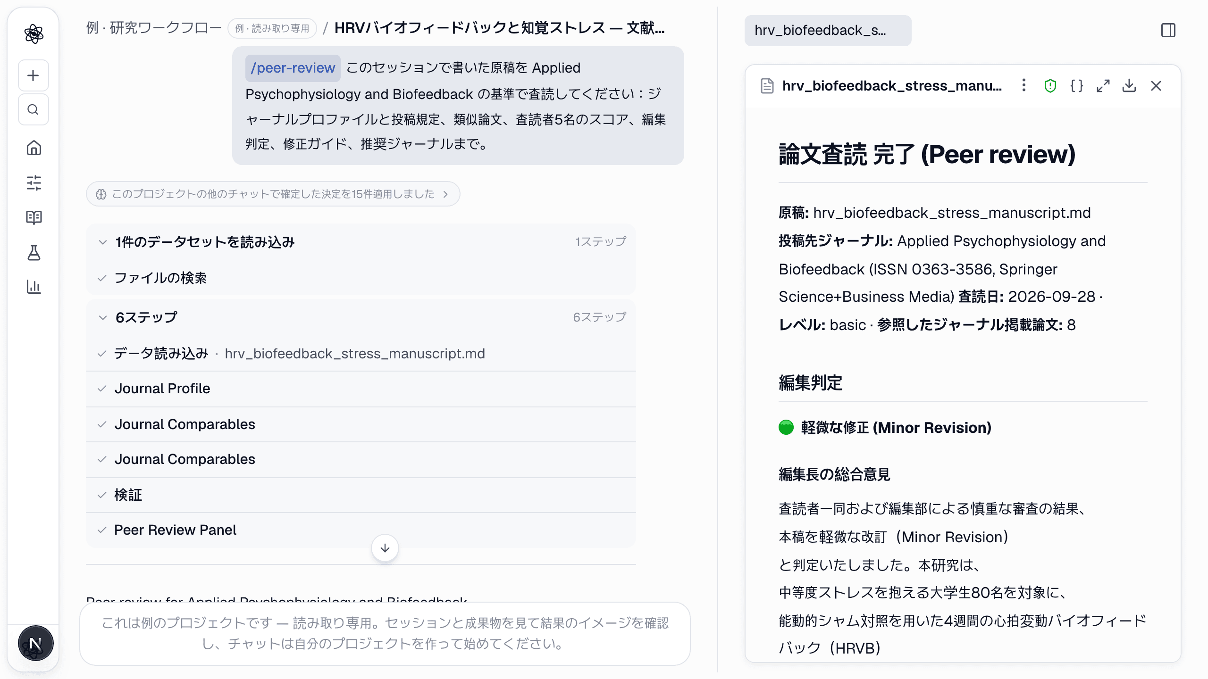Click the 編集判定 section heading
Viewport: 1208px width, 679px height.
pyautogui.click(x=810, y=382)
